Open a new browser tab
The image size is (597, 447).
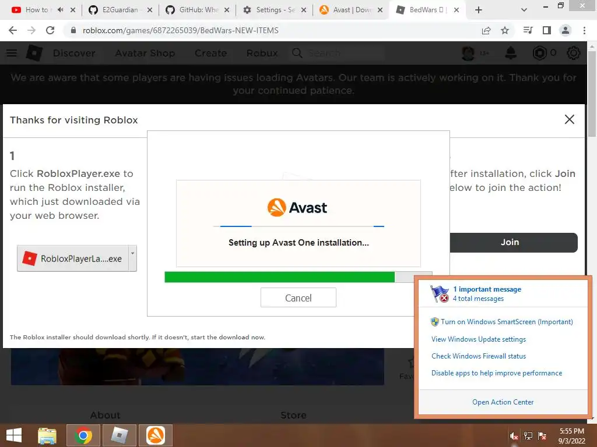pyautogui.click(x=479, y=10)
